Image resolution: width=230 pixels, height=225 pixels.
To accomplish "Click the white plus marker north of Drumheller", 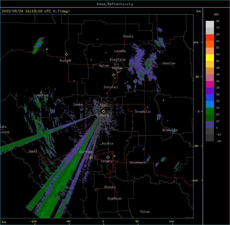I will [163, 100].
